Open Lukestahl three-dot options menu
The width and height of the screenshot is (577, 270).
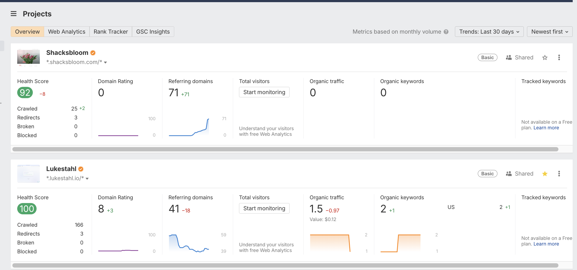pyautogui.click(x=559, y=174)
